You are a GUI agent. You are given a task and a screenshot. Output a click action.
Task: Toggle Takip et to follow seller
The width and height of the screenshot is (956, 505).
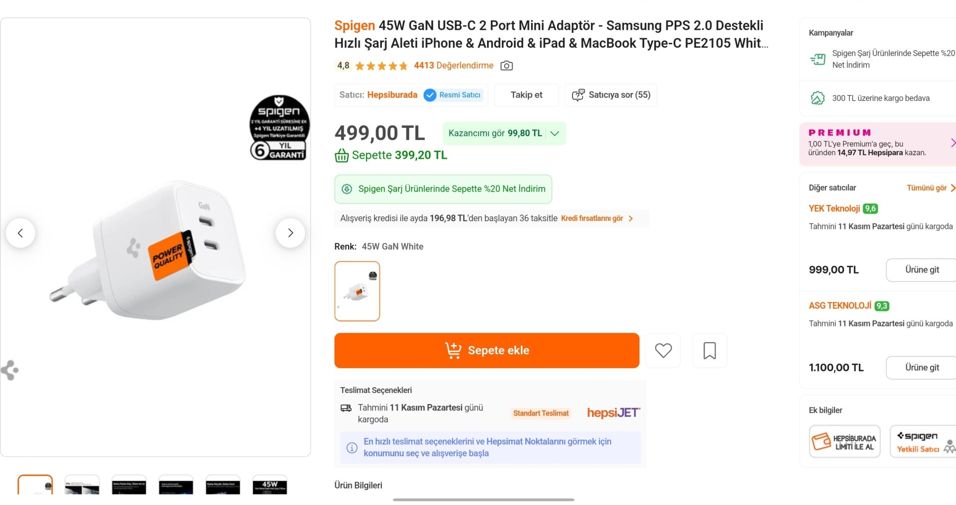coord(526,95)
